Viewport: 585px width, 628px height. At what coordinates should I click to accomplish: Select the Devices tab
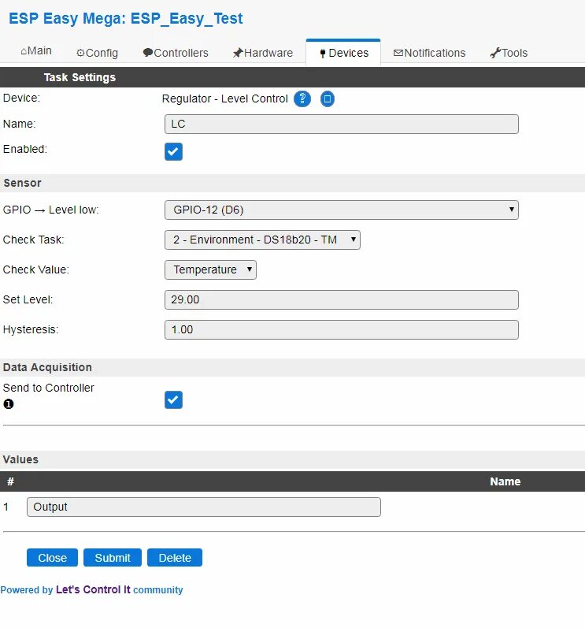coord(343,53)
